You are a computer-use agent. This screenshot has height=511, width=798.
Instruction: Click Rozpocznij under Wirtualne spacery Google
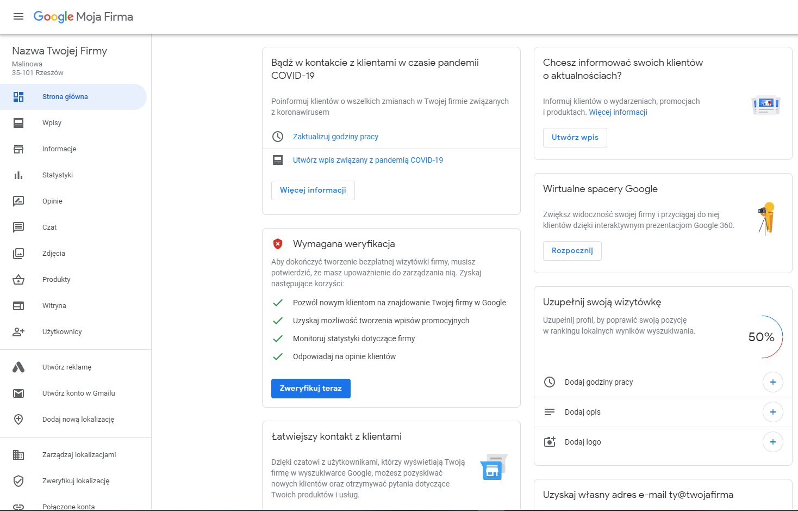coord(572,251)
